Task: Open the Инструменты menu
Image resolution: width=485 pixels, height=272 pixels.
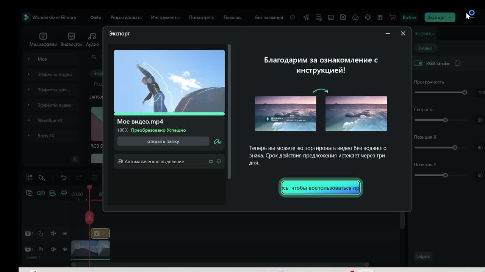Action: tap(165, 17)
